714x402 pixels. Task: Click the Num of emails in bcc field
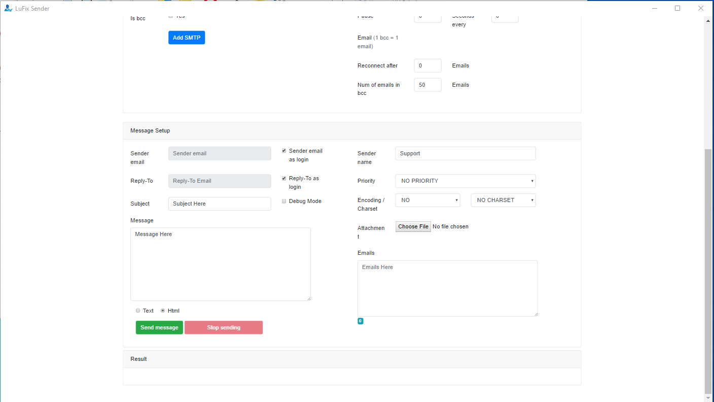[x=427, y=85]
